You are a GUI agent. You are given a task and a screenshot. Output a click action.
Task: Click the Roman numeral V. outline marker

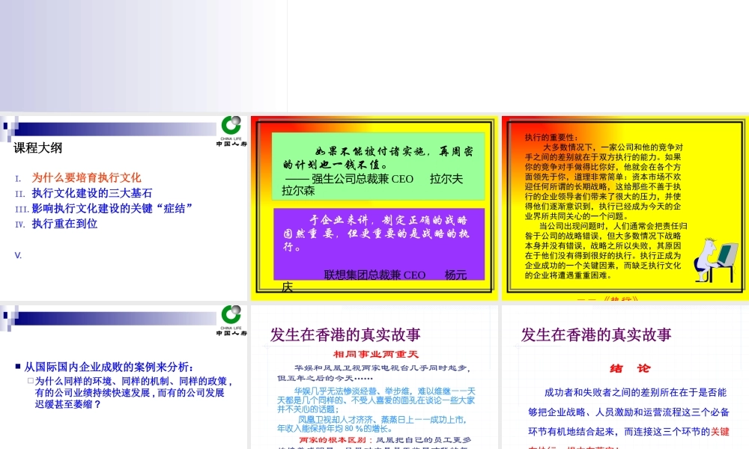(x=18, y=255)
